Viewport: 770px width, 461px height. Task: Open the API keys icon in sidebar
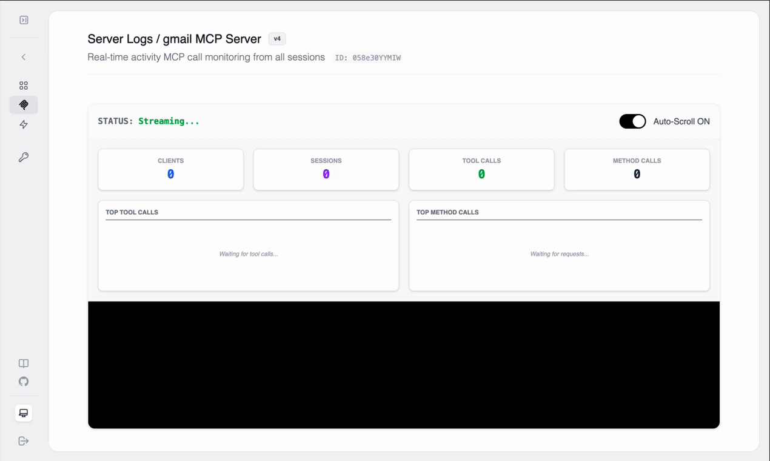[x=23, y=156]
